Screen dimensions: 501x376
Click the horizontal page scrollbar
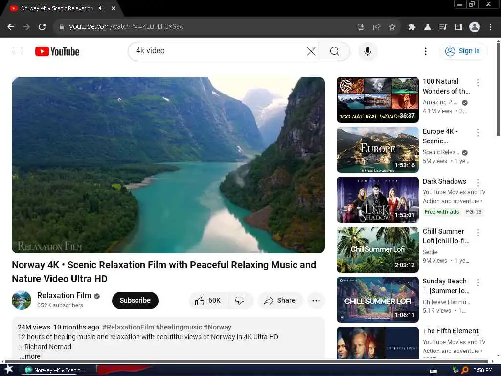coord(246,362)
